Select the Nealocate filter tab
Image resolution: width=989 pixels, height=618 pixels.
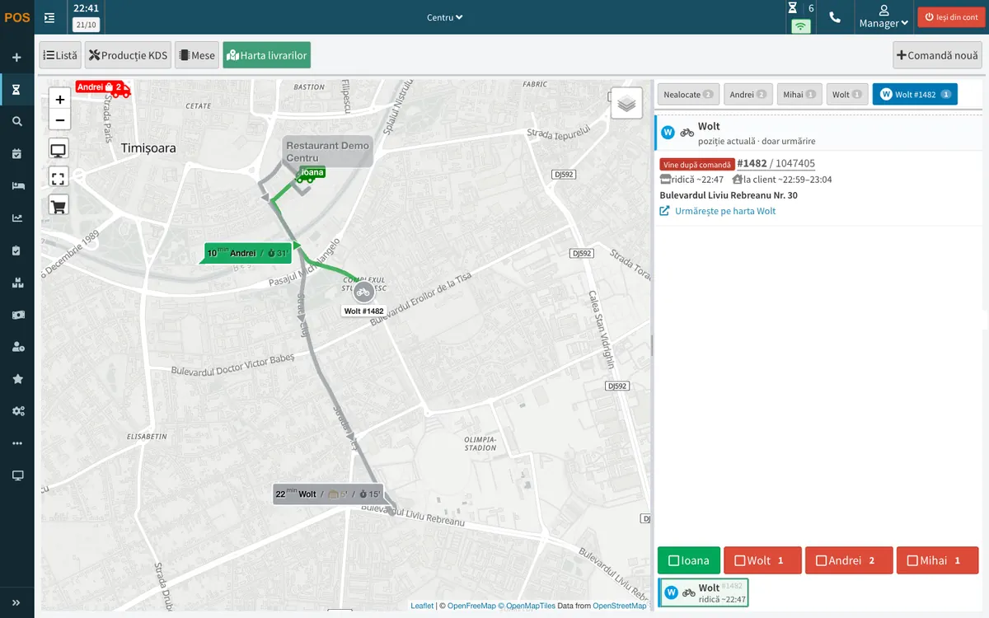tap(688, 95)
